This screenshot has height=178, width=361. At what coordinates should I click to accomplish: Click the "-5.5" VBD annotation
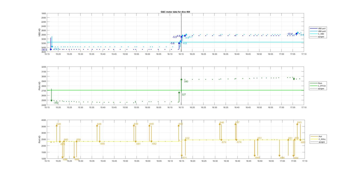point(175,37)
